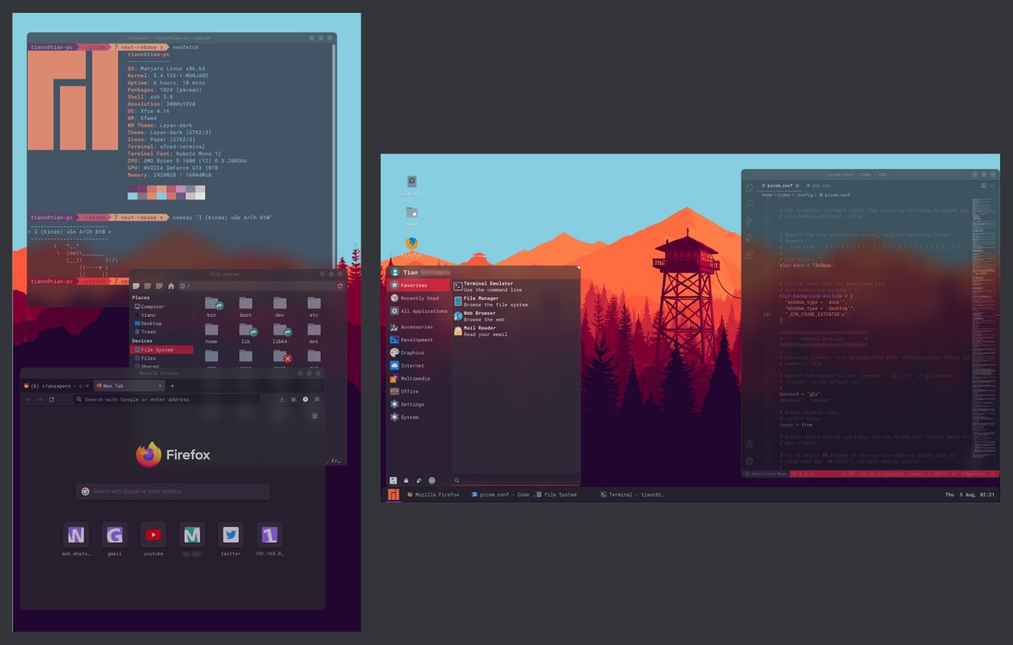Go to home folder in file manager toolbar
Viewport: 1013px width, 645px height.
click(x=171, y=285)
